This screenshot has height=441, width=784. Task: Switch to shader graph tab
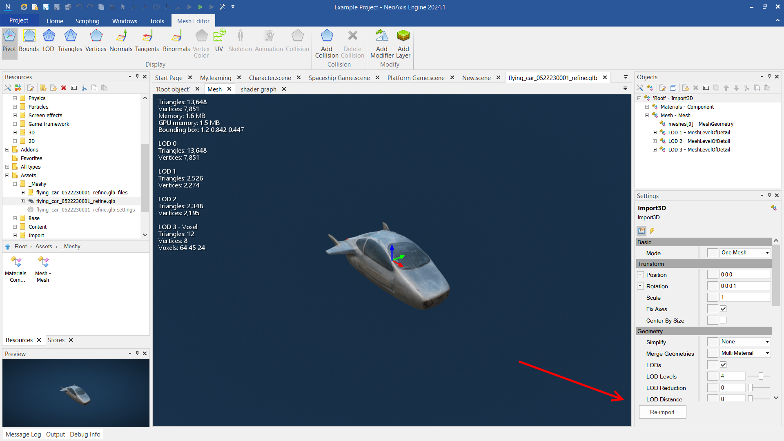[x=258, y=89]
